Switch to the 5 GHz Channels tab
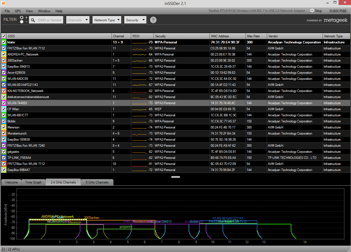This screenshot has height=252, width=351. pos(97,182)
